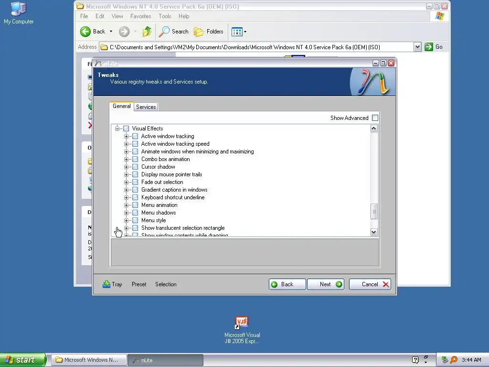The width and height of the screenshot is (489, 367).
Task: Check the Visual Effects checkbox
Action: click(x=126, y=129)
